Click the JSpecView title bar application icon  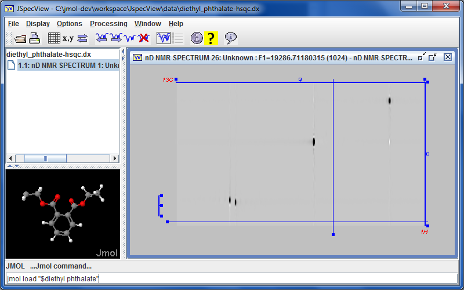click(9, 9)
